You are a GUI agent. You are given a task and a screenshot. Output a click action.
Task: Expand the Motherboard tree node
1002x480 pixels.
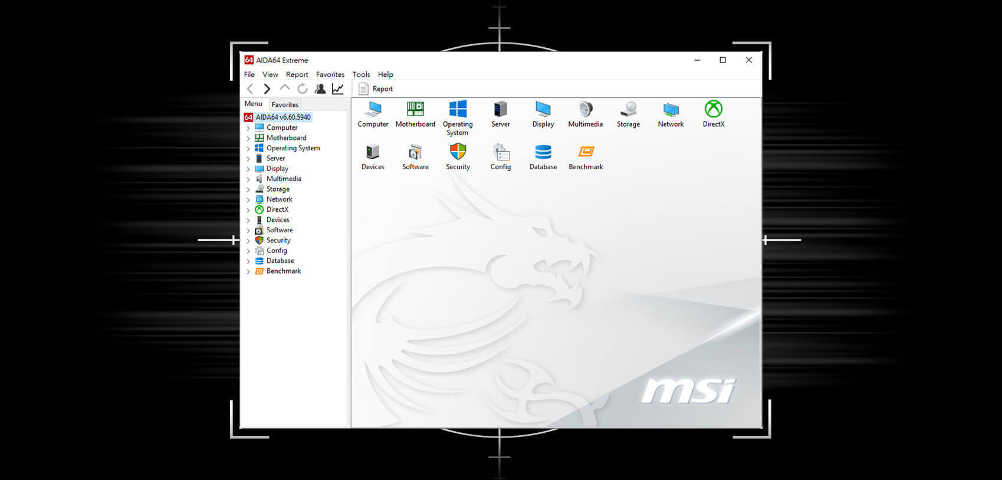click(248, 138)
